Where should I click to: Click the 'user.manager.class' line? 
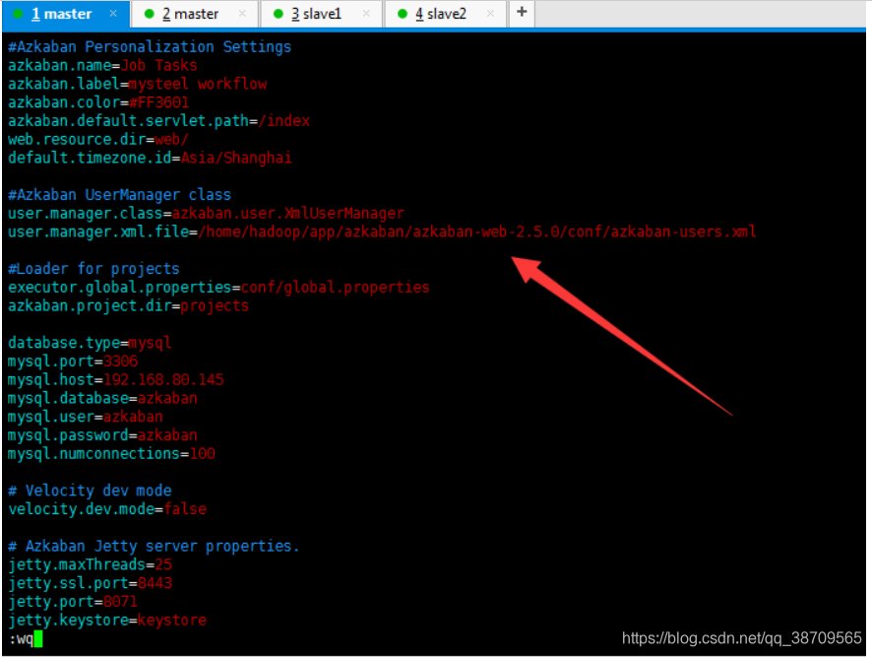pyautogui.click(x=207, y=213)
